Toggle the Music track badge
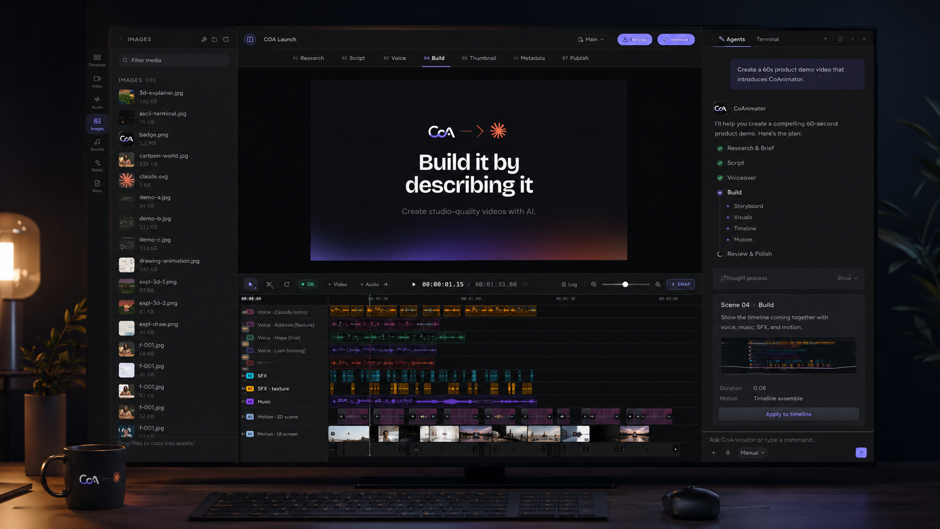 click(250, 401)
